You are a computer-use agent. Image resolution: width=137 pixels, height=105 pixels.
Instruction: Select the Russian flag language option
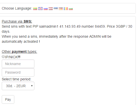pos(46,9)
